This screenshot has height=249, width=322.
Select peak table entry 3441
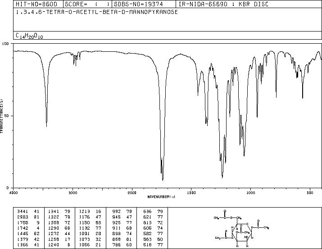click(x=28, y=211)
